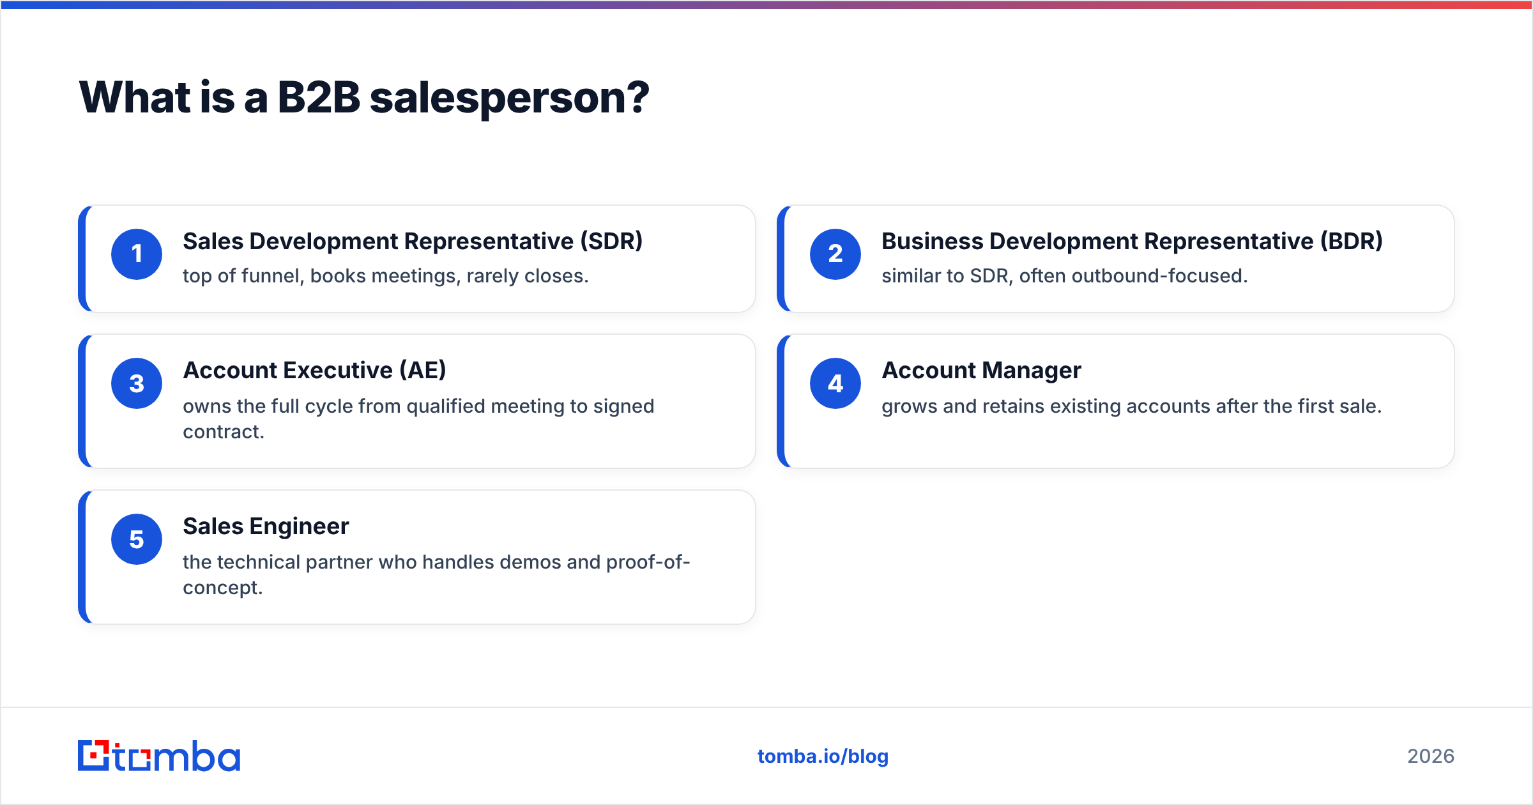Select the heading 'What is a B2B salesperson?'
The width and height of the screenshot is (1533, 805).
click(x=364, y=98)
